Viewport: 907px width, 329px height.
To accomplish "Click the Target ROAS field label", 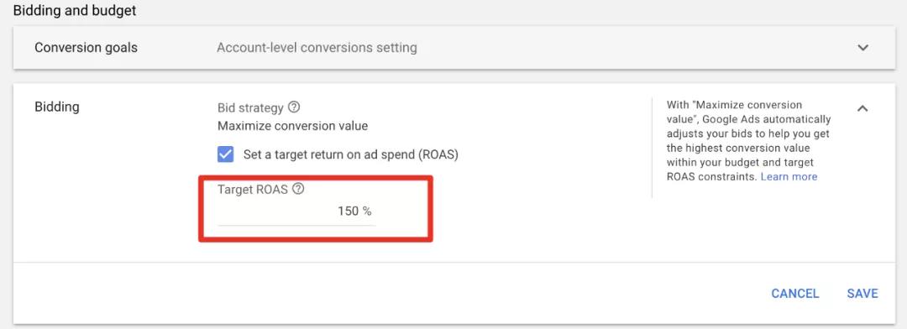I will pos(253,189).
